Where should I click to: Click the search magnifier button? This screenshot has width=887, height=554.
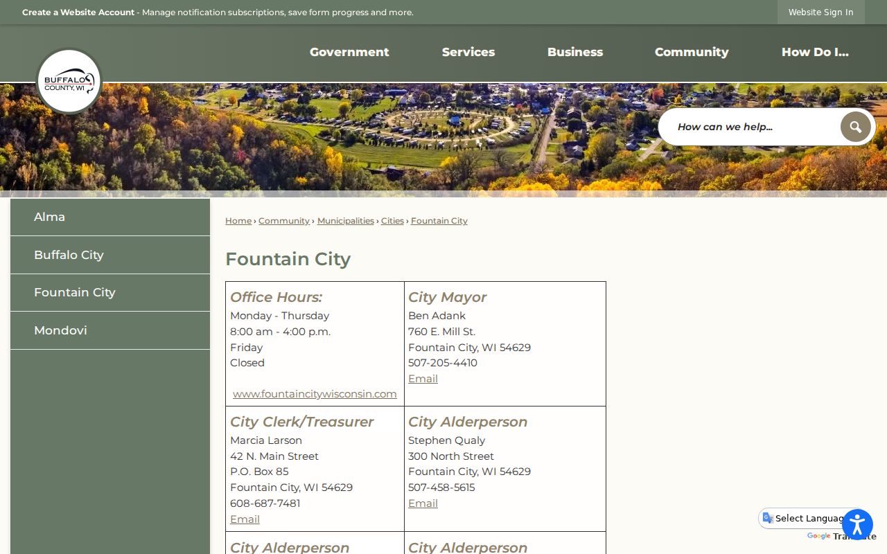click(855, 127)
